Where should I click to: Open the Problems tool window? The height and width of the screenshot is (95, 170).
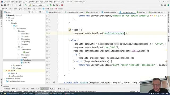16,89
